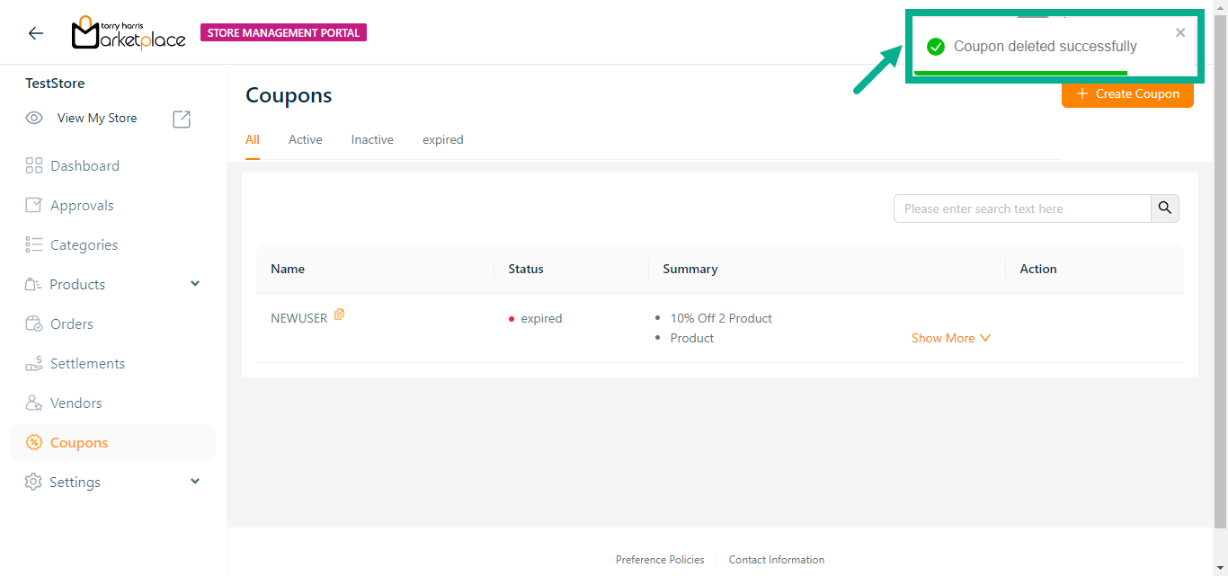Open Vendors in the sidebar
The image size is (1228, 576).
(x=76, y=403)
